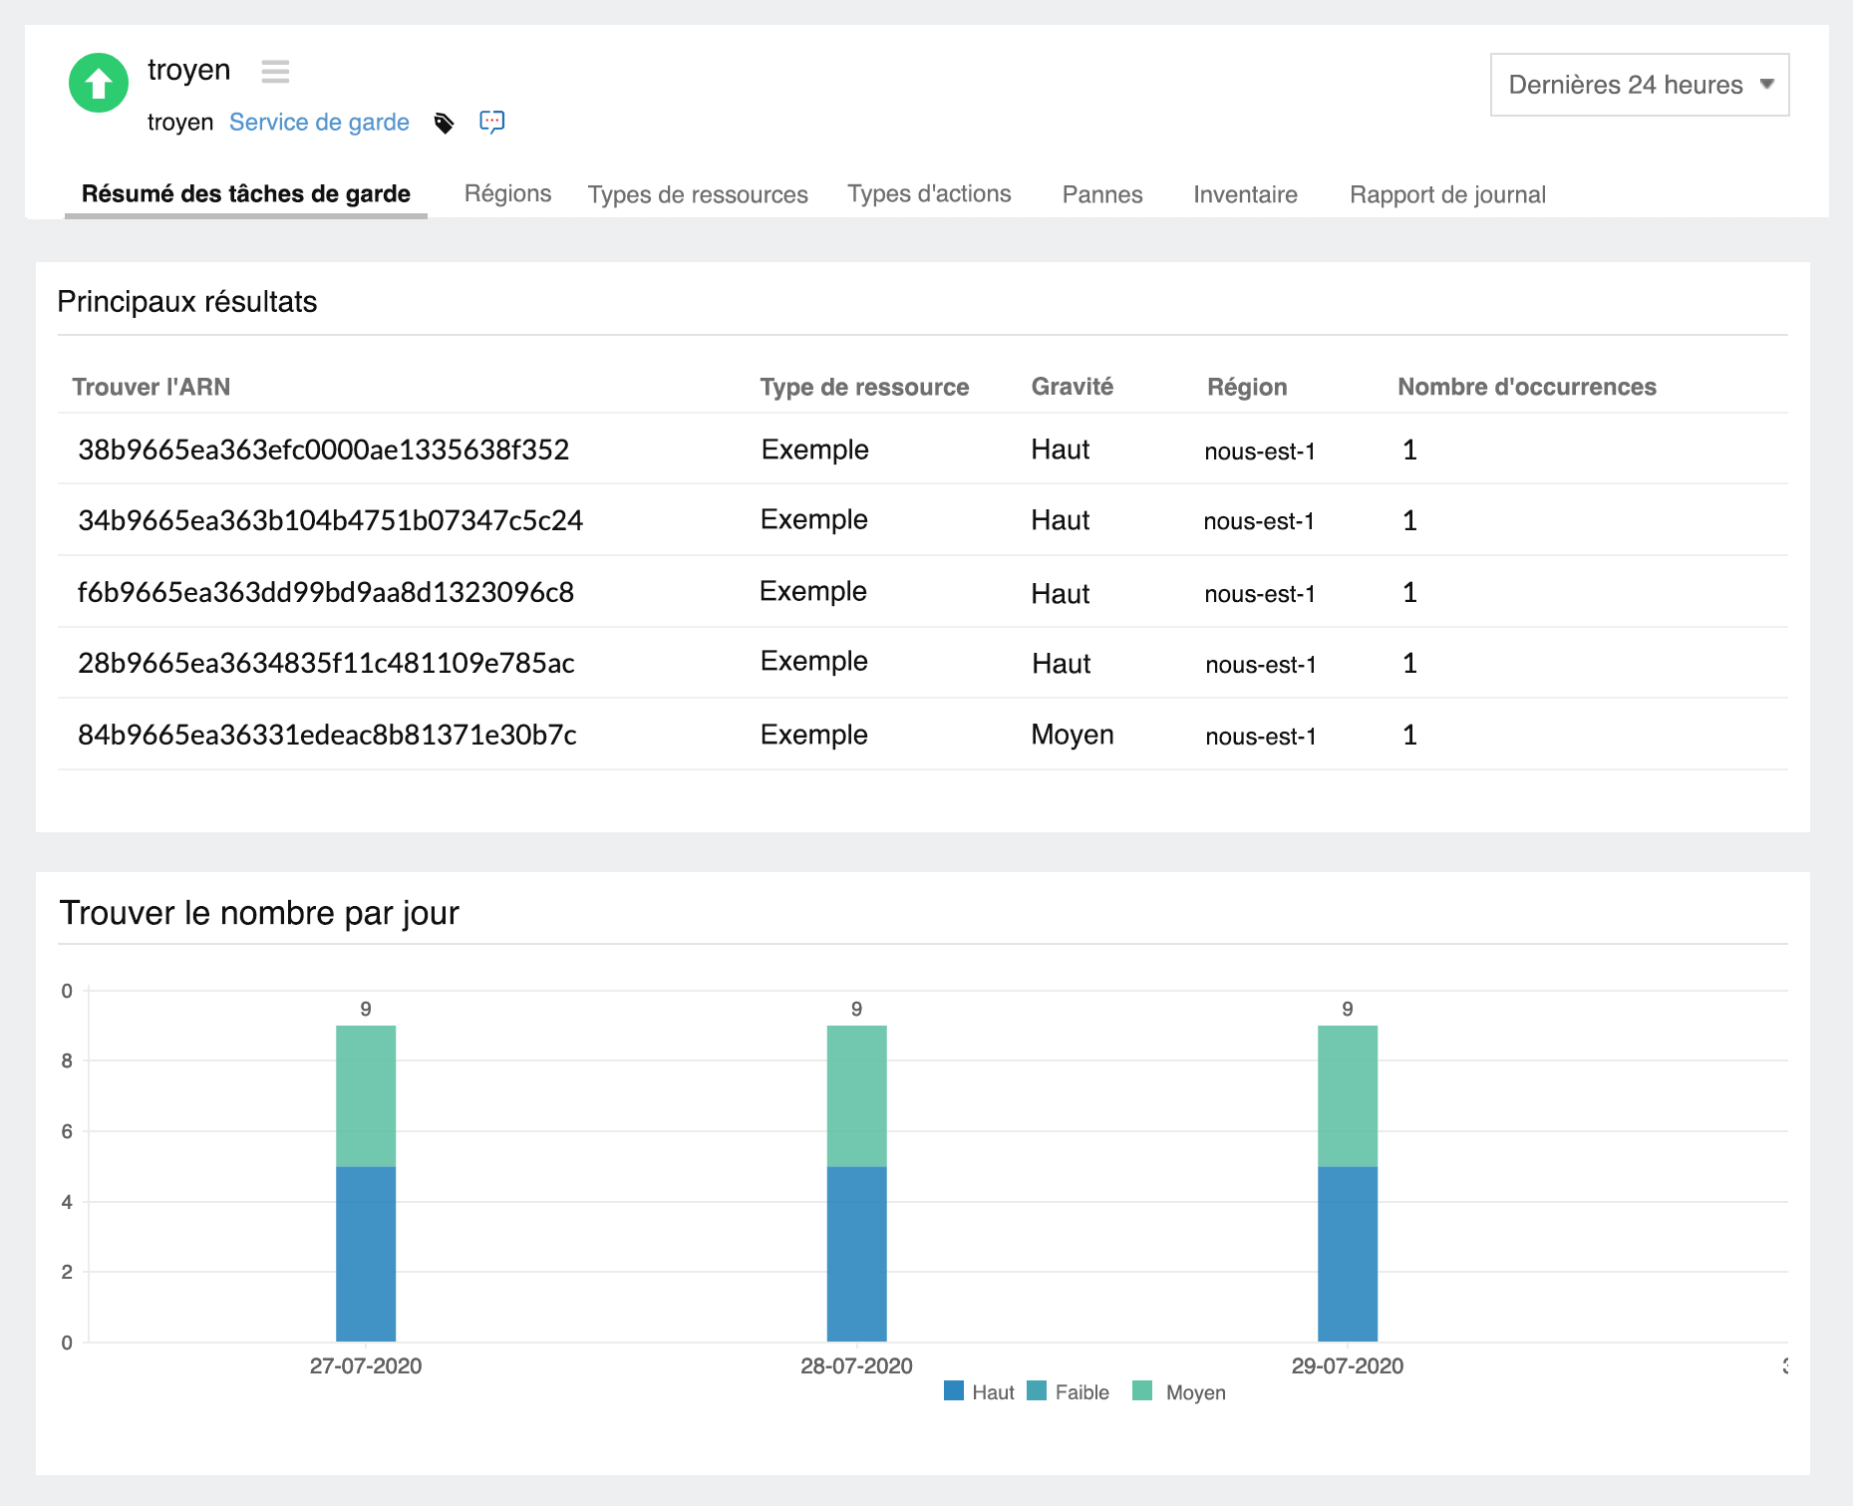Image resolution: width=1853 pixels, height=1506 pixels.
Task: Switch to the Types d'actions tab
Action: pos(928,194)
